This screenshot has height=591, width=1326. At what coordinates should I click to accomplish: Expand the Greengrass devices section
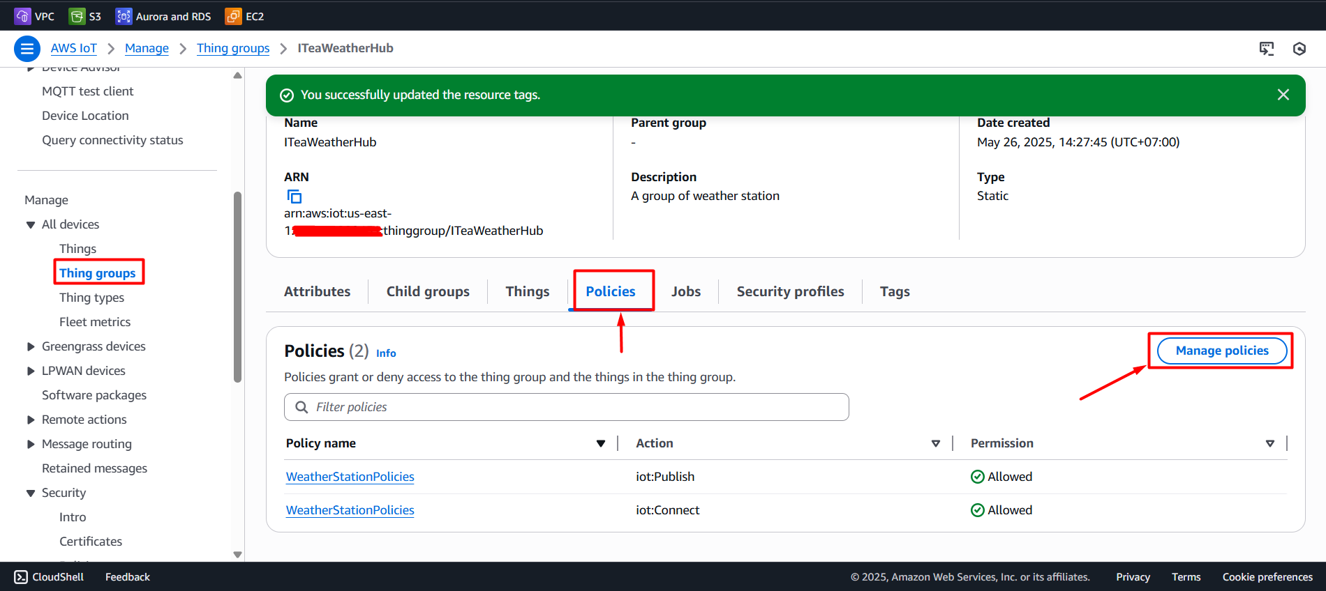31,346
